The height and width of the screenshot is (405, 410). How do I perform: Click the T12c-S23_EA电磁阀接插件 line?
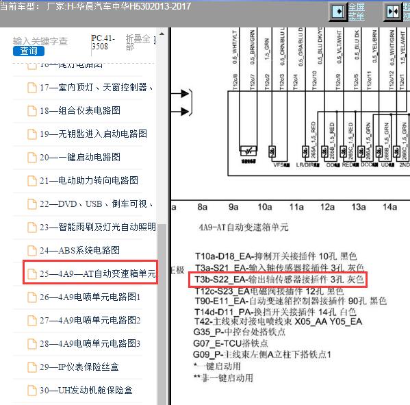coord(269,291)
